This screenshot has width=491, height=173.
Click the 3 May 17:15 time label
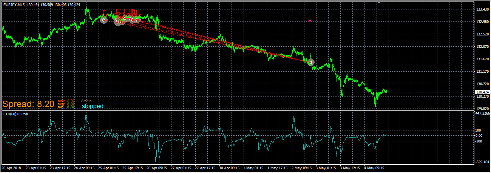coord(350,168)
